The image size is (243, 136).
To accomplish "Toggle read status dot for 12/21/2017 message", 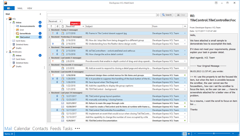I will pos(185,103).
